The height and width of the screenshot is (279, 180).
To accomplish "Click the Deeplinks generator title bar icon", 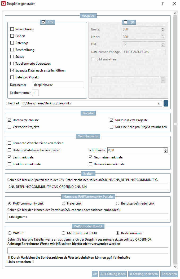I will click(3, 3).
